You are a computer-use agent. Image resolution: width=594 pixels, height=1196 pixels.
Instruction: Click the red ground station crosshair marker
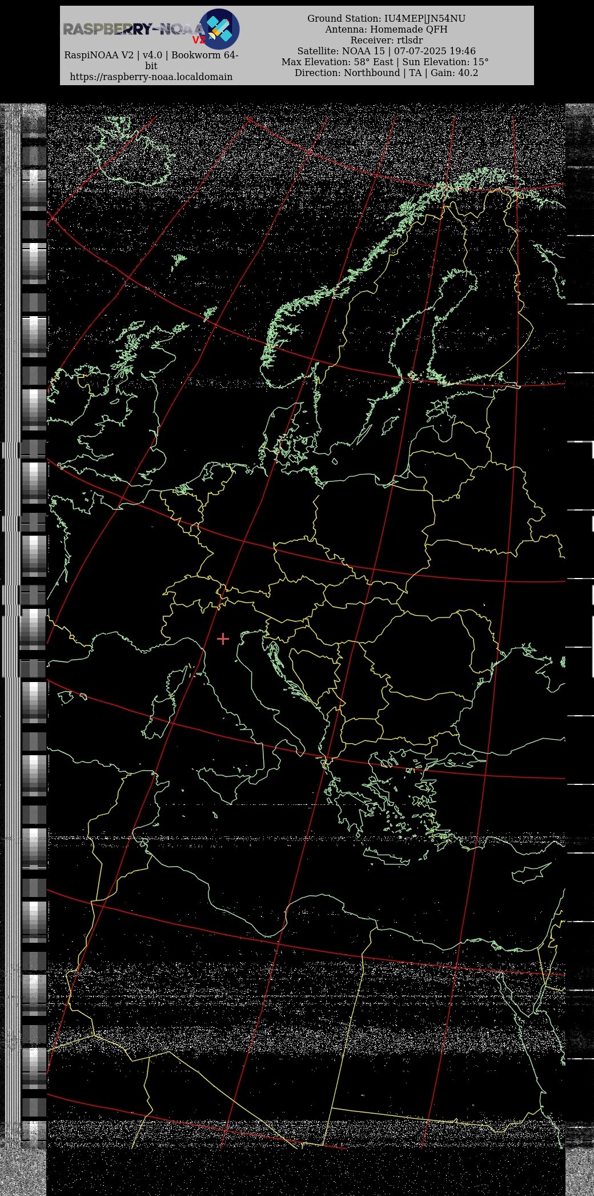point(223,639)
